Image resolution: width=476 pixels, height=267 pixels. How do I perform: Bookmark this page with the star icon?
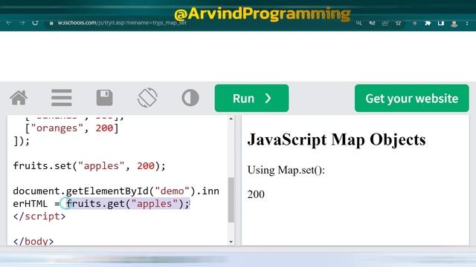pyautogui.click(x=399, y=23)
